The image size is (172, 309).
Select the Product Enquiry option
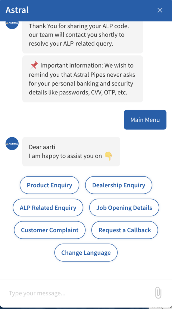[49, 185]
